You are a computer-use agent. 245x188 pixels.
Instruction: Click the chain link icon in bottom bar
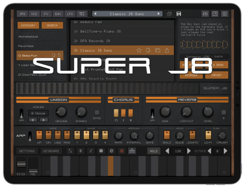[91, 151]
